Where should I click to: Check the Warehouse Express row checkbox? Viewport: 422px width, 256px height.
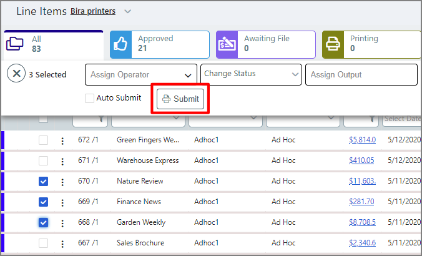point(43,161)
